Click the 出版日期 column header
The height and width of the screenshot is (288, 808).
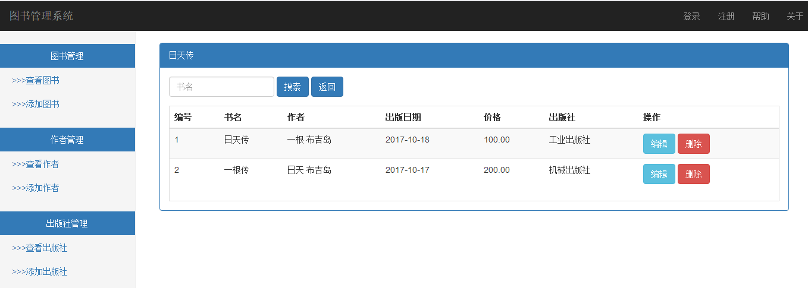(403, 117)
